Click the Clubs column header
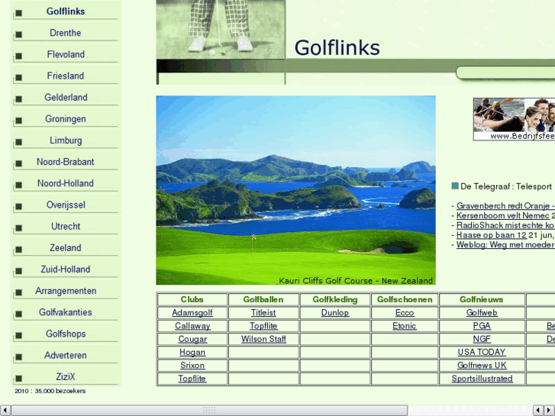The height and width of the screenshot is (416, 555). (x=192, y=299)
